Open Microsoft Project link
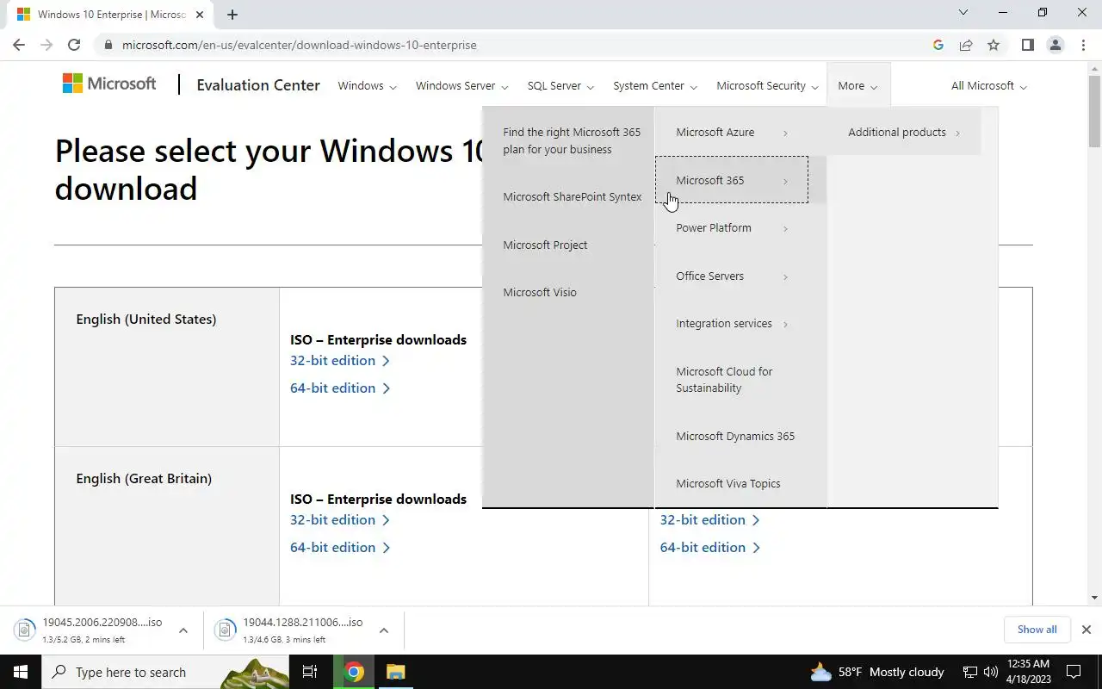Screen dimensions: 1102x689 [x=545, y=245]
